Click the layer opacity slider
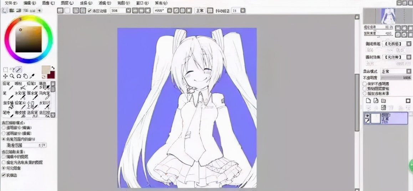 tap(396, 78)
